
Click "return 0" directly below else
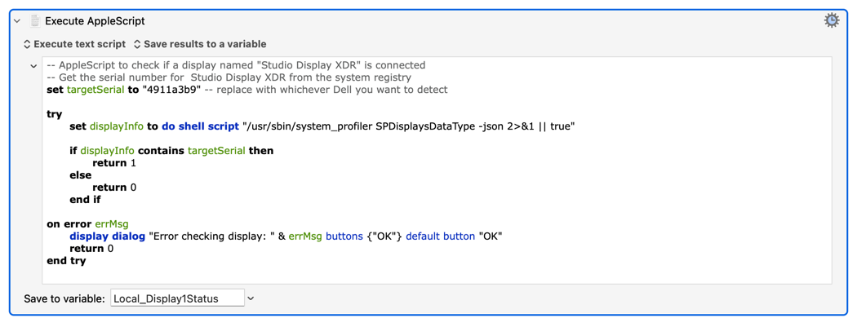(114, 188)
